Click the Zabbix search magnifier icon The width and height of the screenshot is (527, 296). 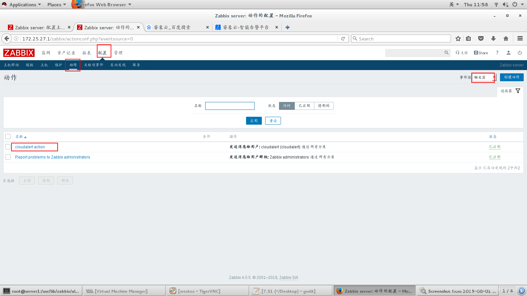click(x=447, y=53)
